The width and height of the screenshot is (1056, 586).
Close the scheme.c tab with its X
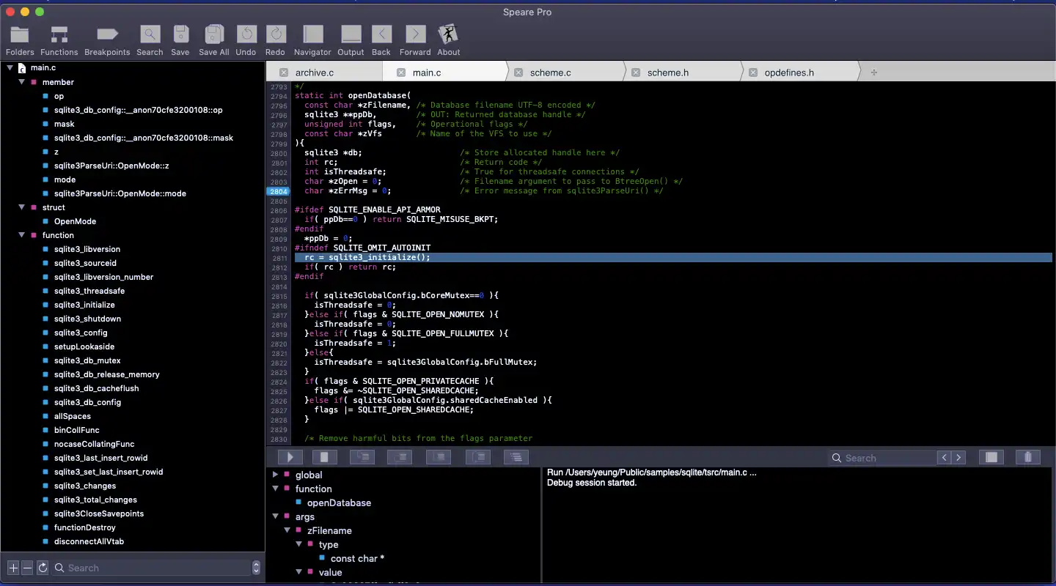click(518, 73)
